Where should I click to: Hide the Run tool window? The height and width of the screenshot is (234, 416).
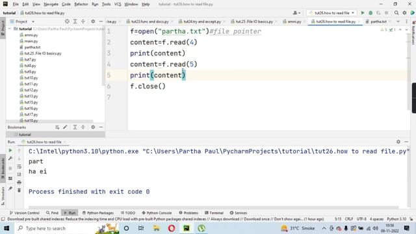point(406,142)
